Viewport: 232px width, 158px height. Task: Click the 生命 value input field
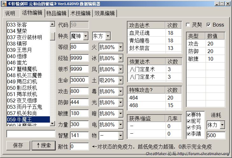tap(79, 81)
